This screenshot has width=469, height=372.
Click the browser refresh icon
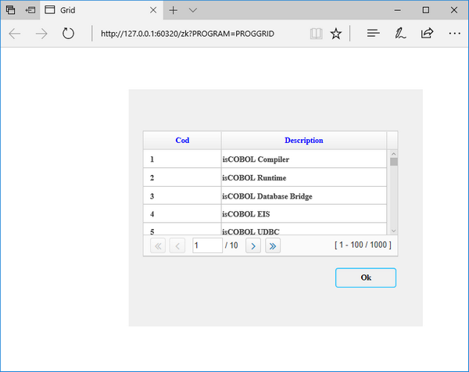(x=68, y=34)
